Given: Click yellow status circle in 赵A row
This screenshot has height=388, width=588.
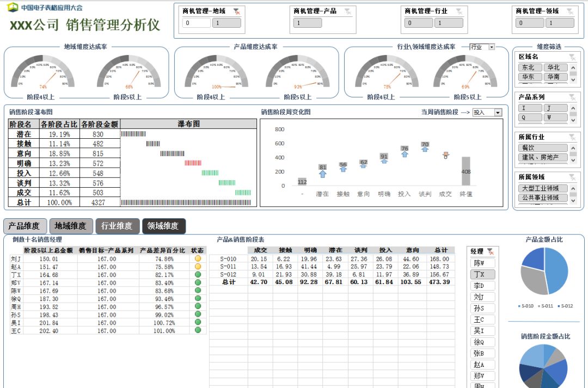Looking at the screenshot, I should click(198, 267).
